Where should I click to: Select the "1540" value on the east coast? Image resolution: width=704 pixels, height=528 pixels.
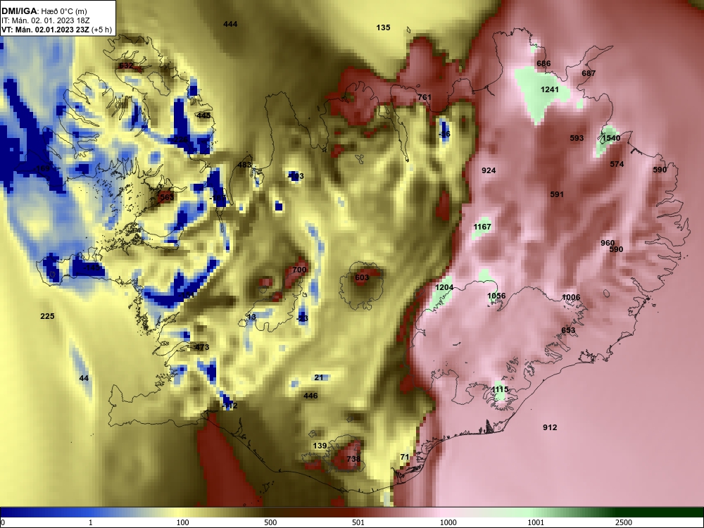pyautogui.click(x=611, y=138)
